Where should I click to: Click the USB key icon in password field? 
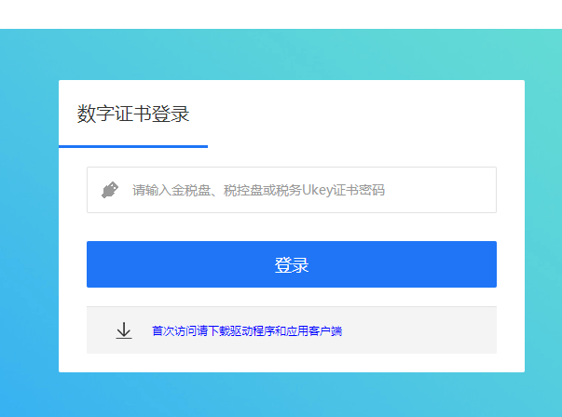(110, 190)
